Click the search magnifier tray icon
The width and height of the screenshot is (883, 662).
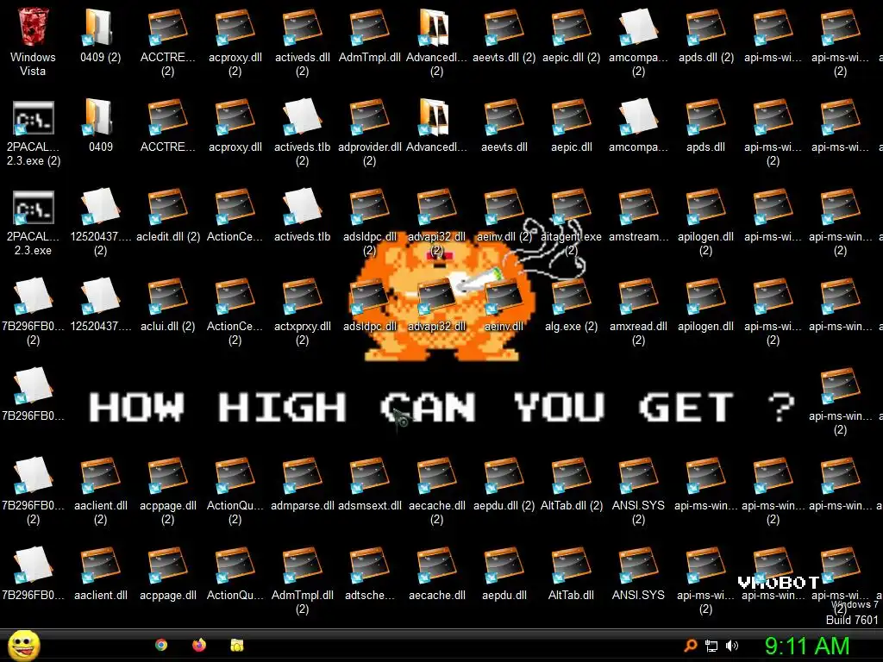(x=691, y=646)
